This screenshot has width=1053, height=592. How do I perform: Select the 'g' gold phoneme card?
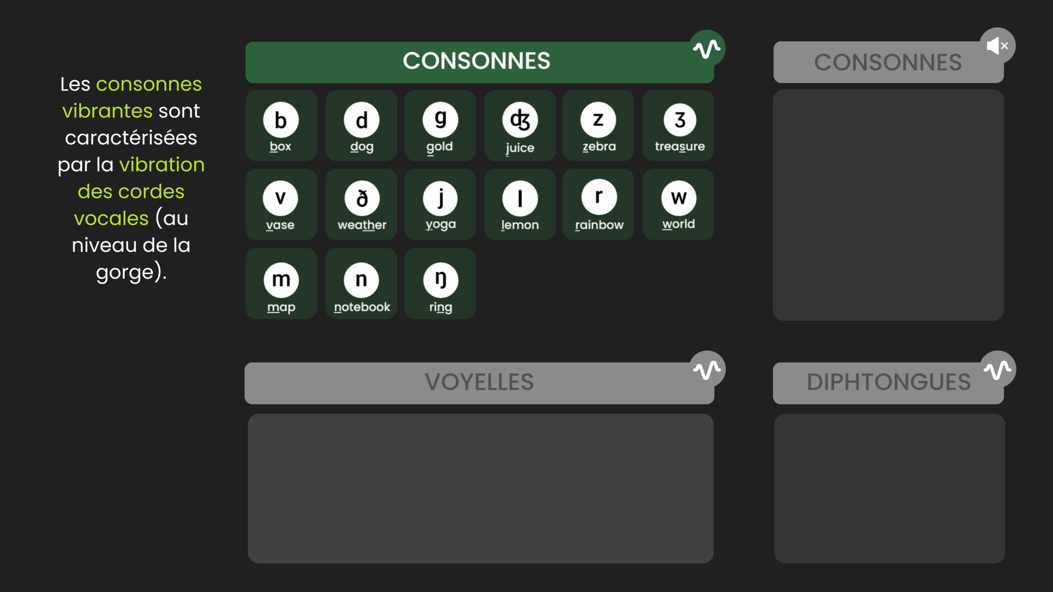point(440,125)
